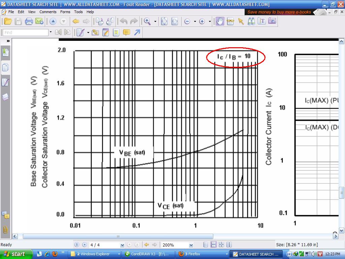
Task: Switch to CorelDRAW X3 taskbar window
Action: tap(148, 254)
